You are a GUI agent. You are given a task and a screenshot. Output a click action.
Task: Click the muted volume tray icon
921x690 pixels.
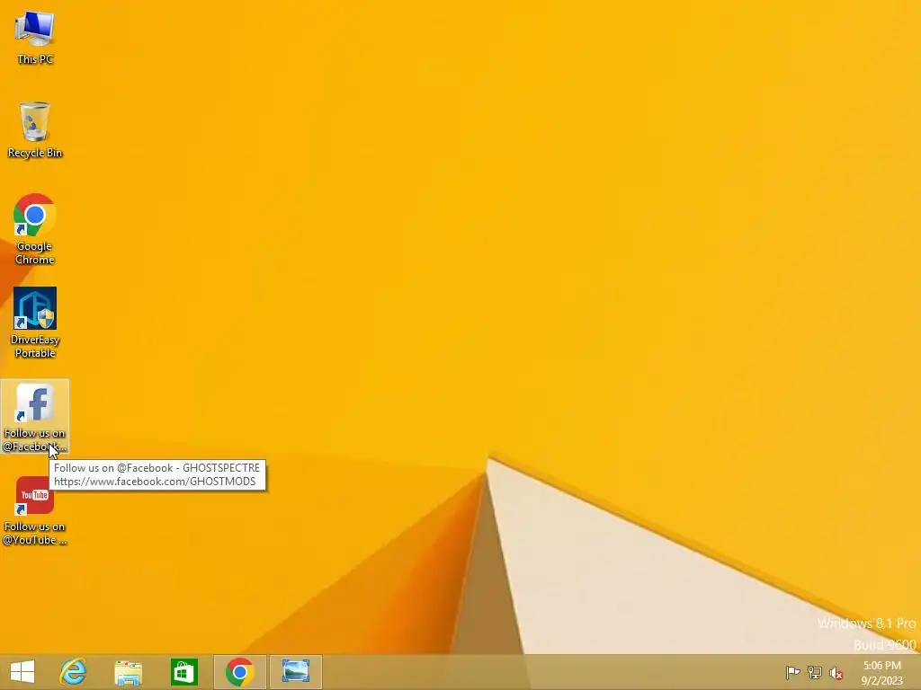pyautogui.click(x=836, y=673)
